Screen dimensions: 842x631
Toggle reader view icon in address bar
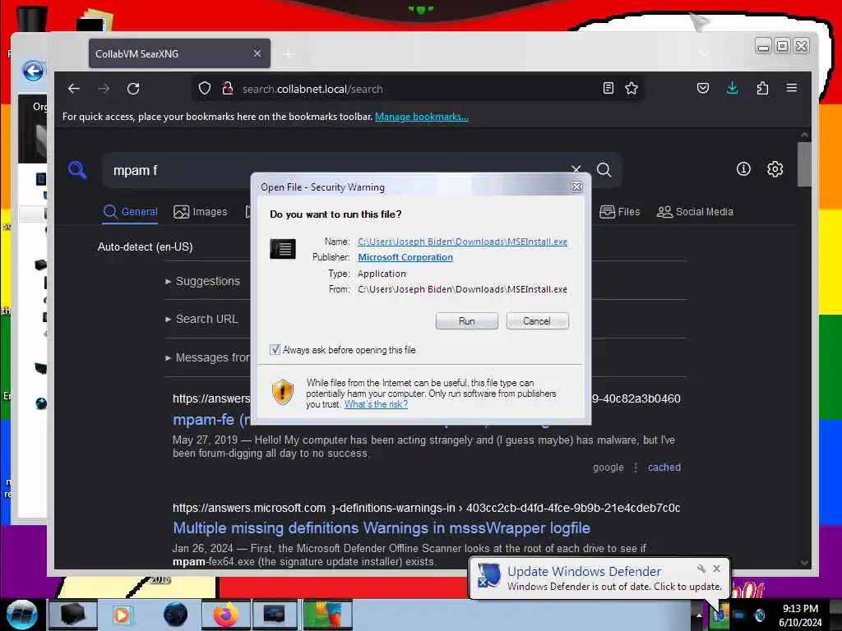click(608, 89)
